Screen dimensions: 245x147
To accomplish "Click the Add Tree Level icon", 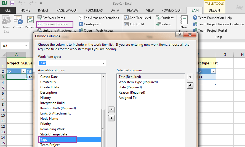I will click(126, 18).
